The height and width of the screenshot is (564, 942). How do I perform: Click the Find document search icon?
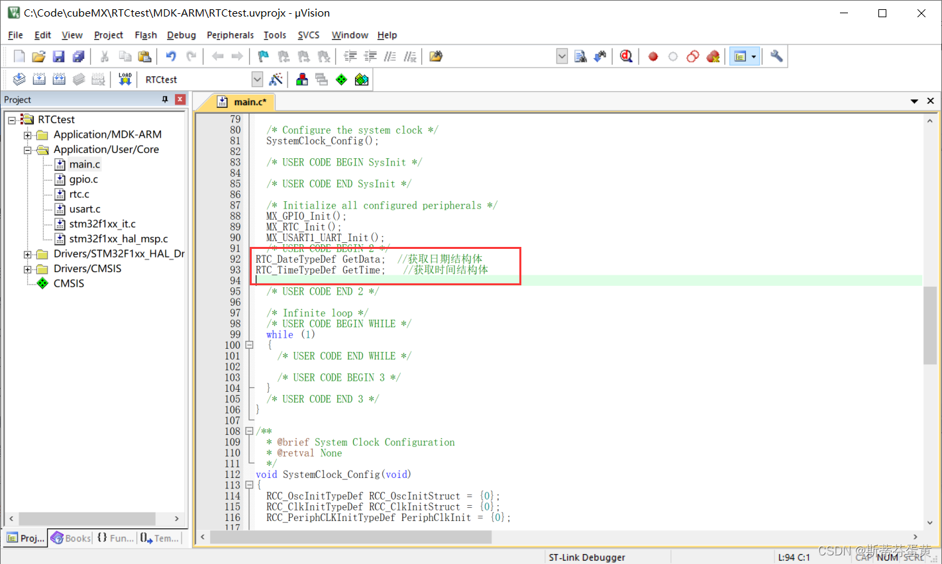pos(580,56)
